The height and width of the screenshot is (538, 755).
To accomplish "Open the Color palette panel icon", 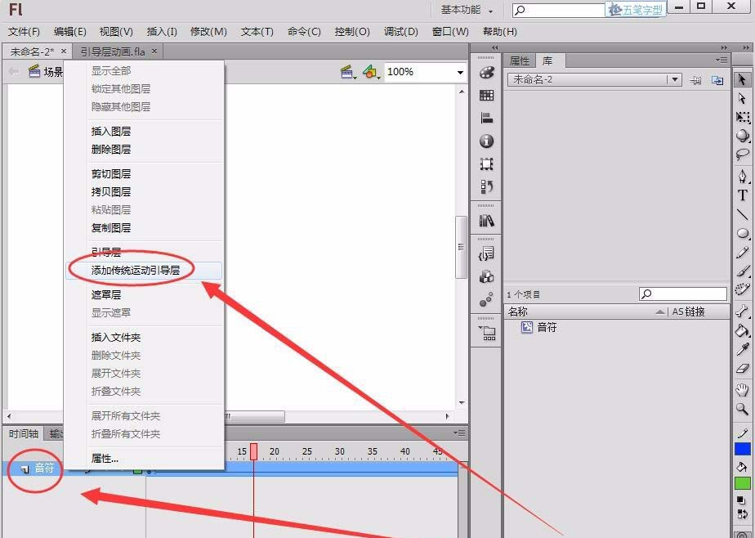I will (486, 73).
